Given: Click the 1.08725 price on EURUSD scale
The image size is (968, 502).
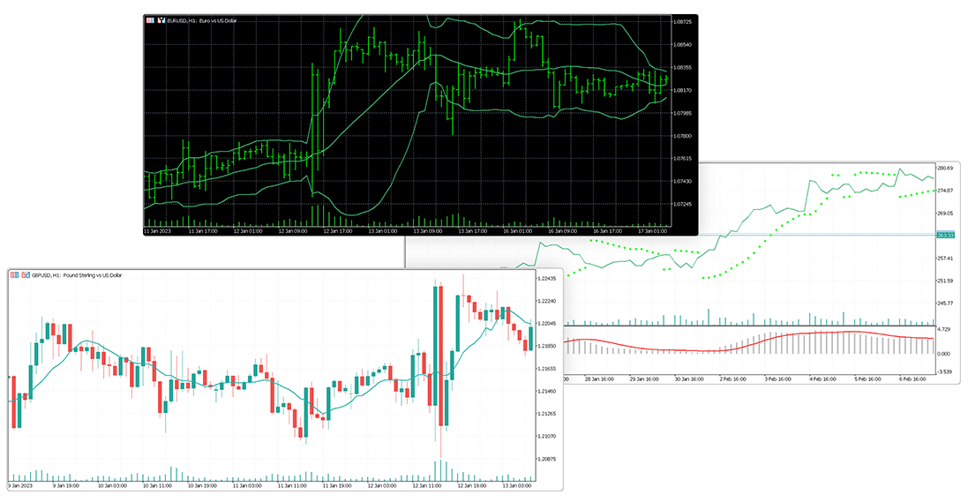Looking at the screenshot, I should pyautogui.click(x=683, y=21).
